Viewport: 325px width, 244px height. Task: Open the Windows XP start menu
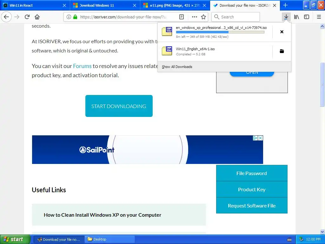click(15, 240)
